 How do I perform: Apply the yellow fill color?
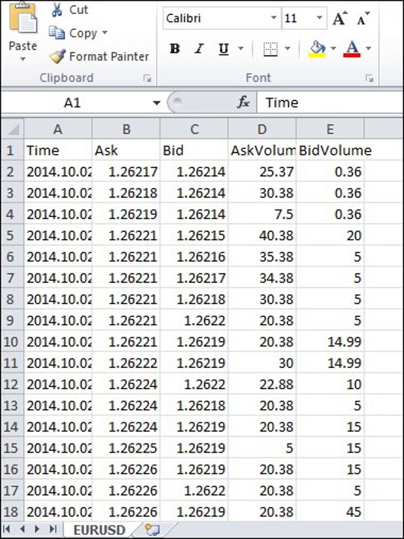[317, 49]
